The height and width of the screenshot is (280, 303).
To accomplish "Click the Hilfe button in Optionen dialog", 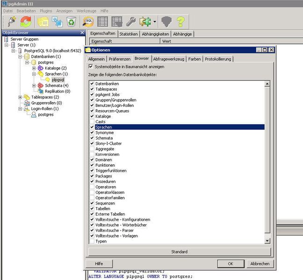I will [x=99, y=264].
